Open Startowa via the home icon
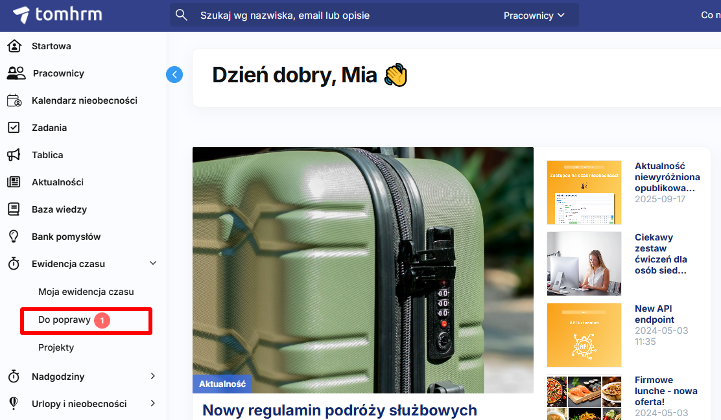The height and width of the screenshot is (420, 721). coord(14,46)
